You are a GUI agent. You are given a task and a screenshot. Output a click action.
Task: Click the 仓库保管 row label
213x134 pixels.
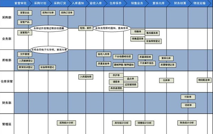7,81
